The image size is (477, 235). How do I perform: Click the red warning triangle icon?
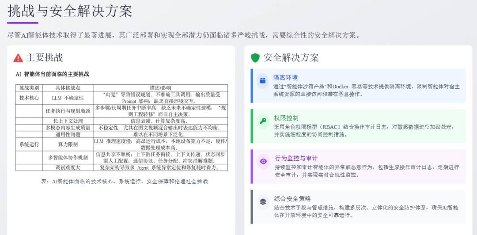click(18, 58)
